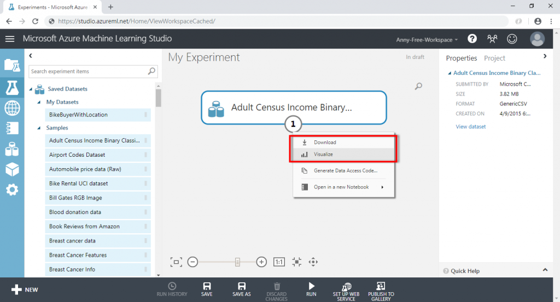Viewport: 560px width, 302px height.
Task: Select Automobile price data (Raw)
Action: (x=98, y=169)
